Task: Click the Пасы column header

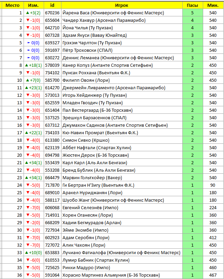Action: pos(193,5)
